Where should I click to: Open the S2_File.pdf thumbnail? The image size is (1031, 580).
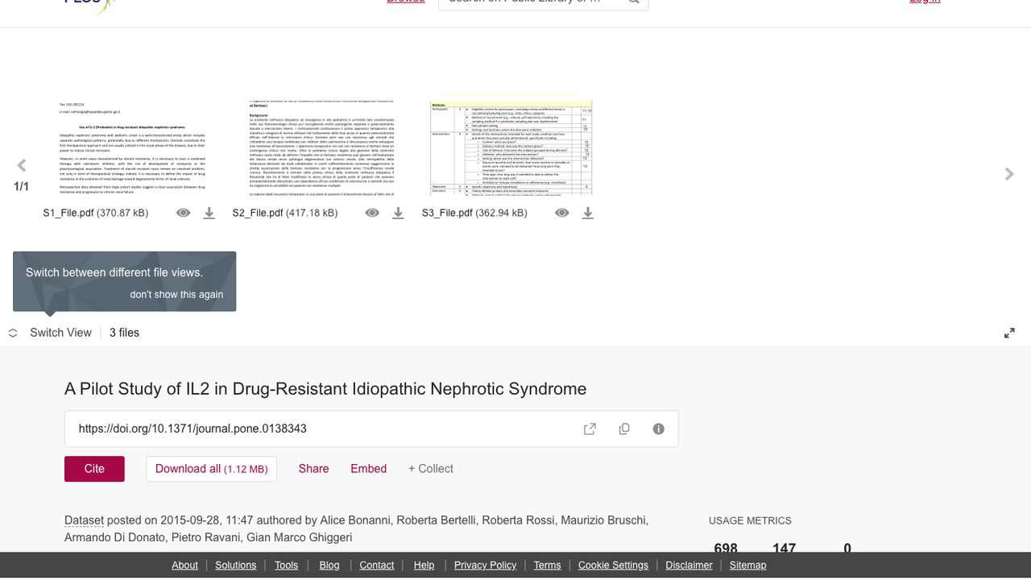[321, 149]
